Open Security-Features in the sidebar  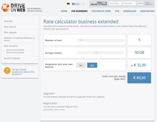[x=12, y=58]
